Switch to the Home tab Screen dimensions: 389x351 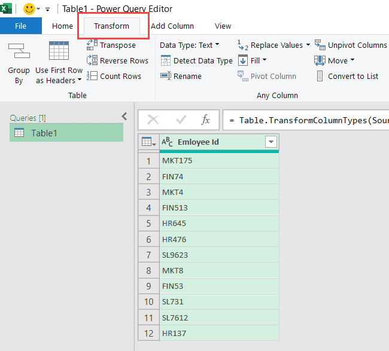tap(62, 26)
